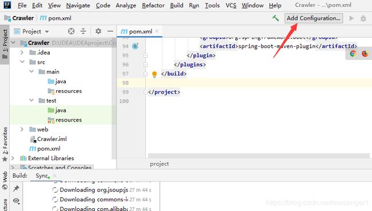Click the Collapse All icon in Project panel

click(84, 31)
